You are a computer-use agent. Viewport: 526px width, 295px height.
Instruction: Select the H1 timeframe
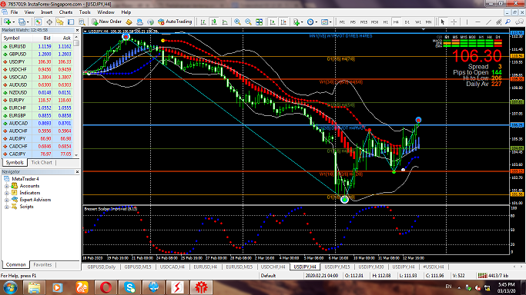pos(385,22)
